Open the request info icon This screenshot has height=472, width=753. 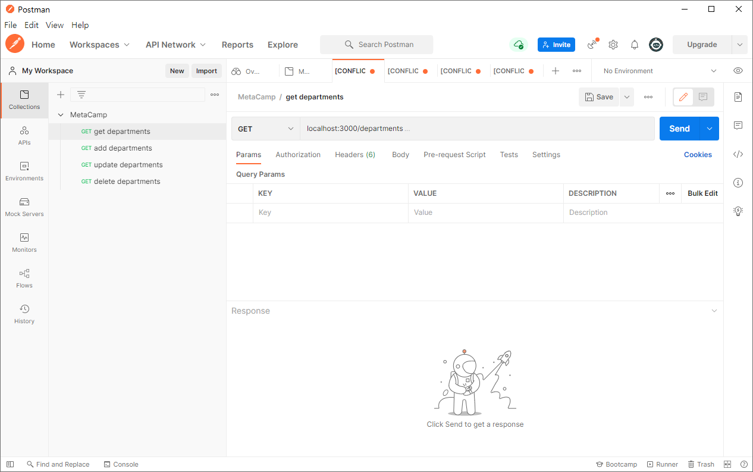738,183
